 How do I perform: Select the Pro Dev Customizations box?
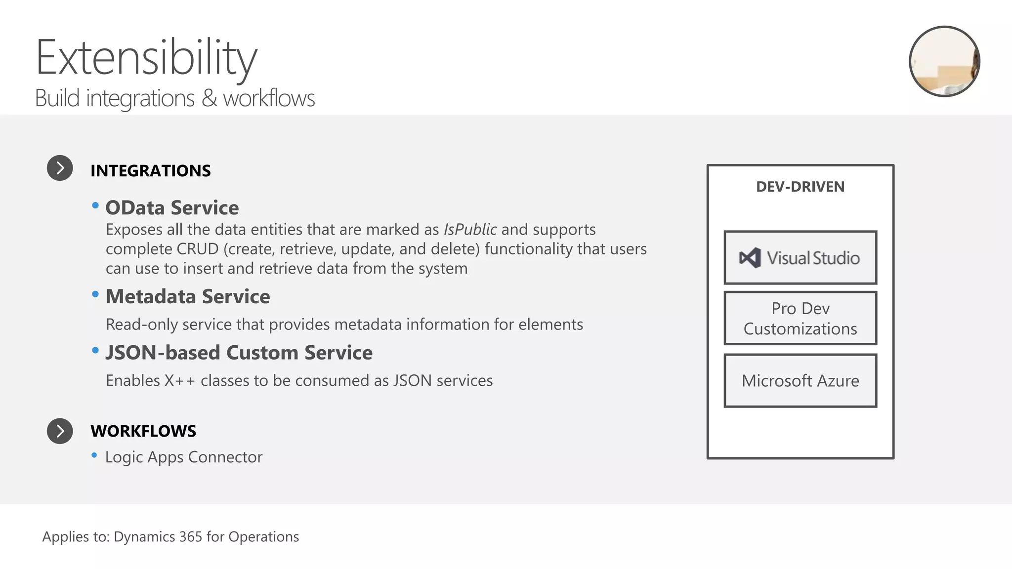(801, 318)
